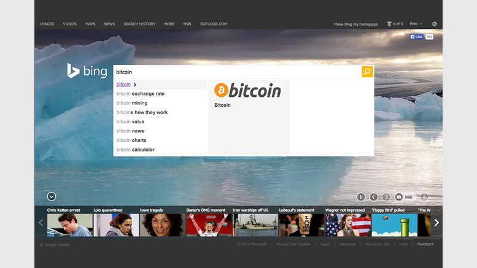Select suggestion 'bitcoin value'
The image size is (477, 268).
[130, 121]
